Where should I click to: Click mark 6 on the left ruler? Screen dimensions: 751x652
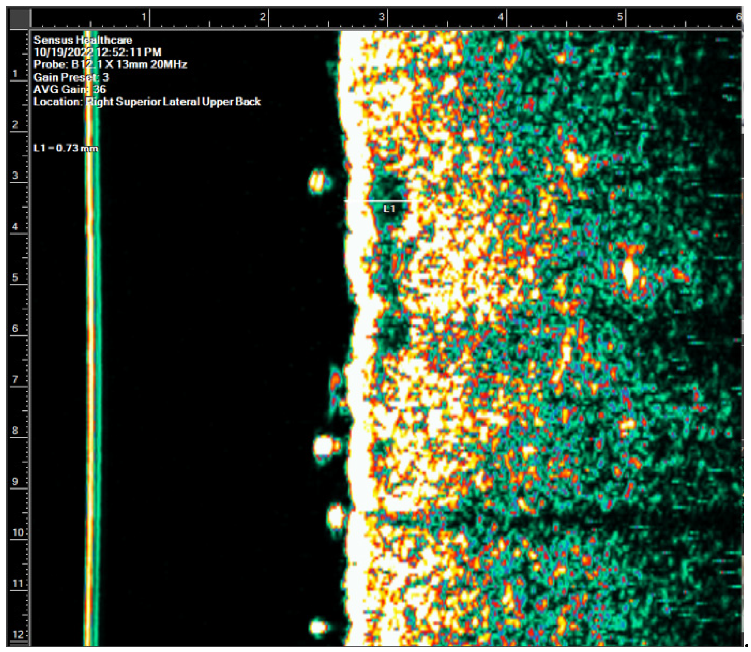click(15, 328)
